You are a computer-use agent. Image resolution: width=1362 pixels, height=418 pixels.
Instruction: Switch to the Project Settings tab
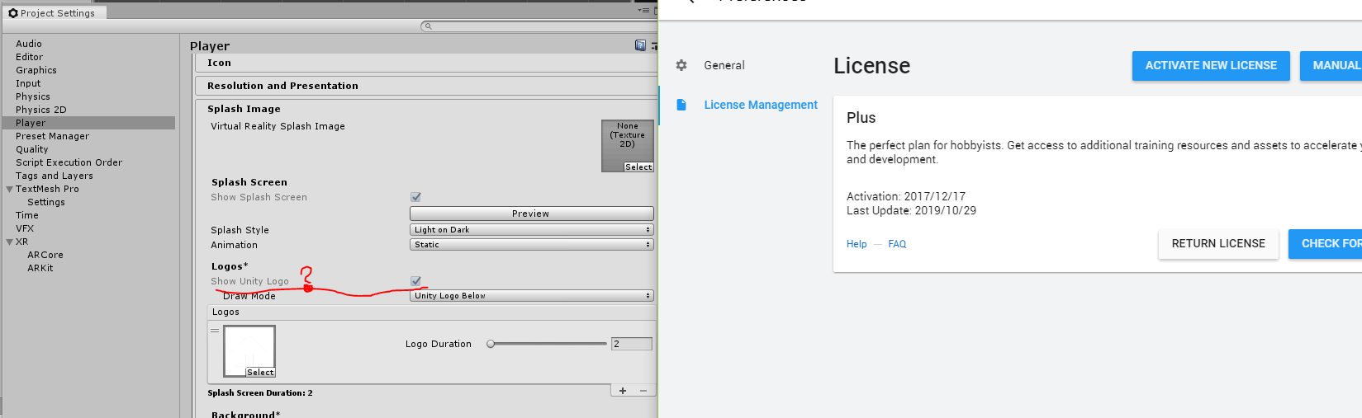pos(52,13)
